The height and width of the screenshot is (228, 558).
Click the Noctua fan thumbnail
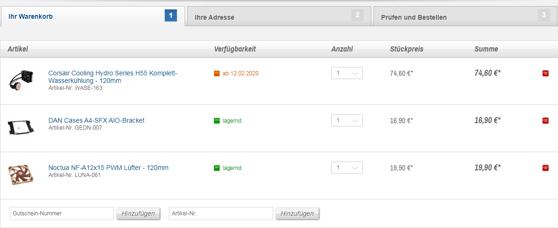pyautogui.click(x=21, y=174)
